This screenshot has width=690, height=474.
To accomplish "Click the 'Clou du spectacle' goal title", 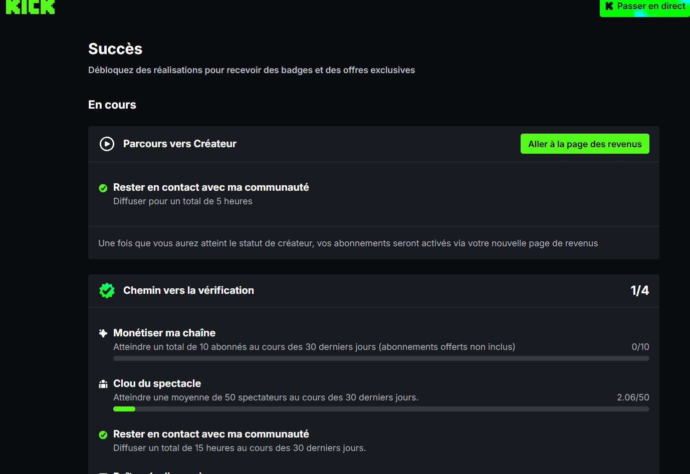I will tap(157, 383).
